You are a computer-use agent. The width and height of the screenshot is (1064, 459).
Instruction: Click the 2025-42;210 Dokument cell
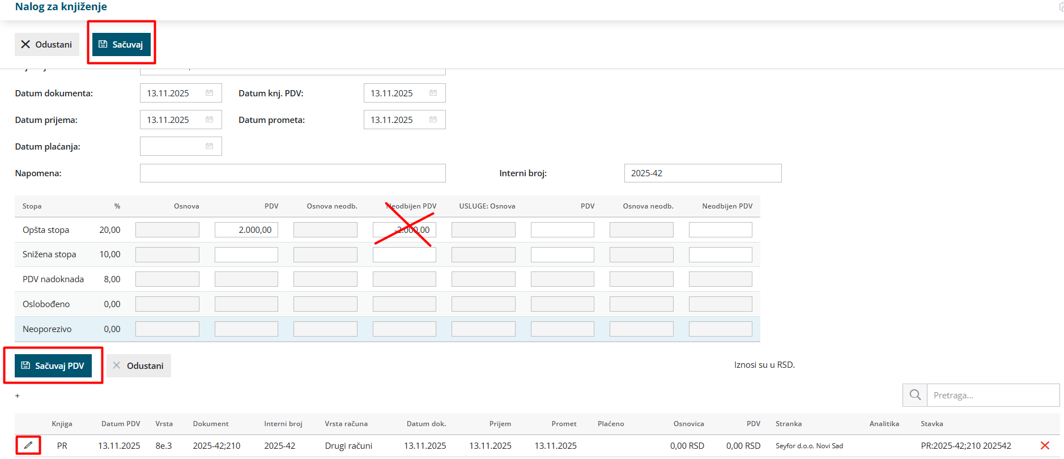(216, 445)
